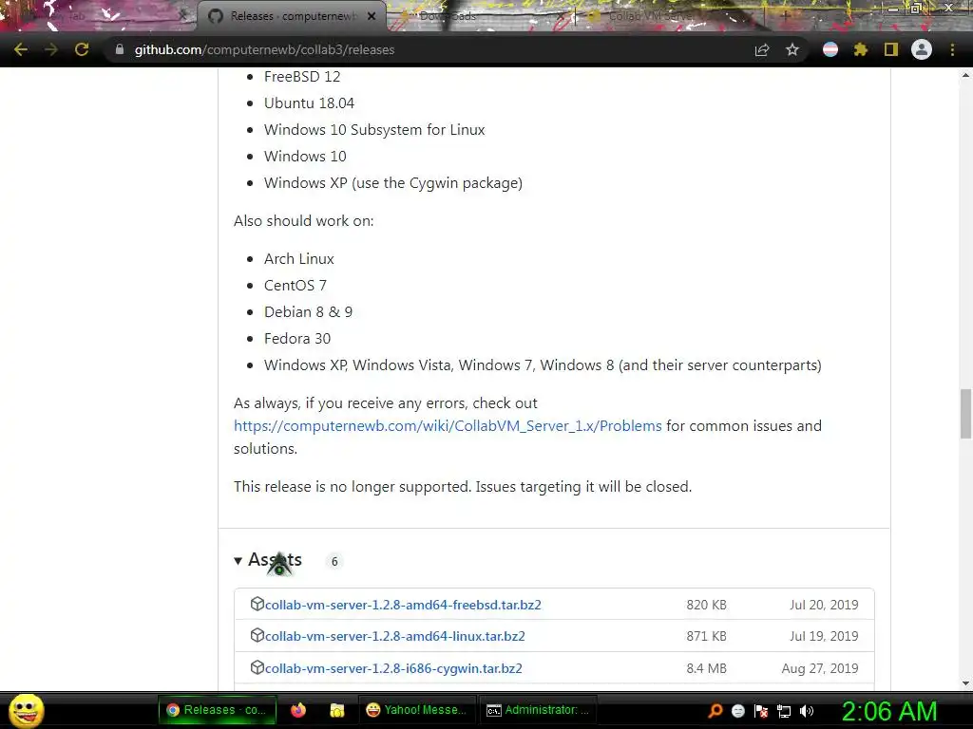Download collab-vm-server-1.2.8-i686-cygwin.tar.bz2
The image size is (973, 729).
pyautogui.click(x=393, y=668)
